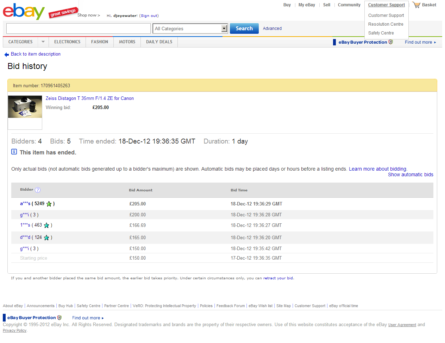Open Policies footer link
The image size is (445, 343).
pos(206,306)
